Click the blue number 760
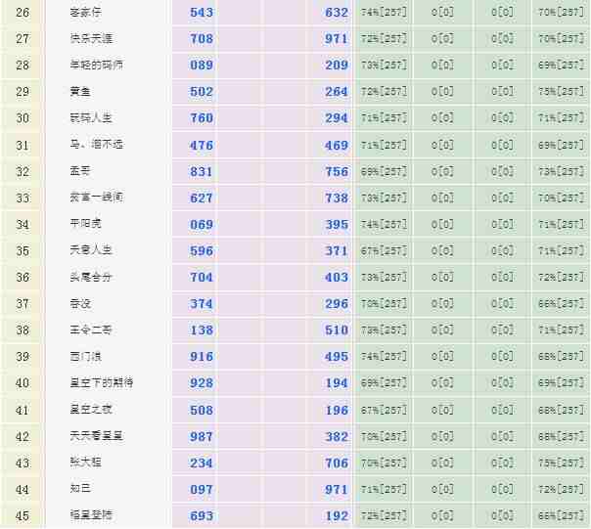 [202, 118]
